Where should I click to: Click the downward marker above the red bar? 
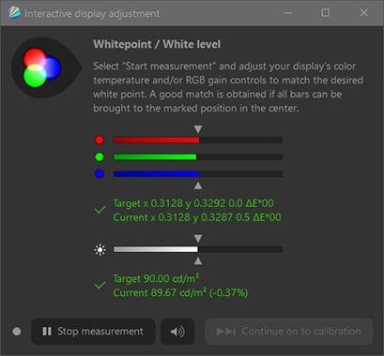[x=198, y=129]
